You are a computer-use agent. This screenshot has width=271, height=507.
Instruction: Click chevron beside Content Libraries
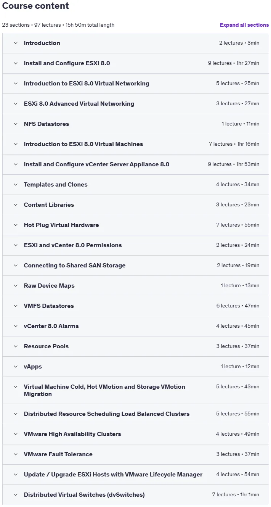point(16,205)
